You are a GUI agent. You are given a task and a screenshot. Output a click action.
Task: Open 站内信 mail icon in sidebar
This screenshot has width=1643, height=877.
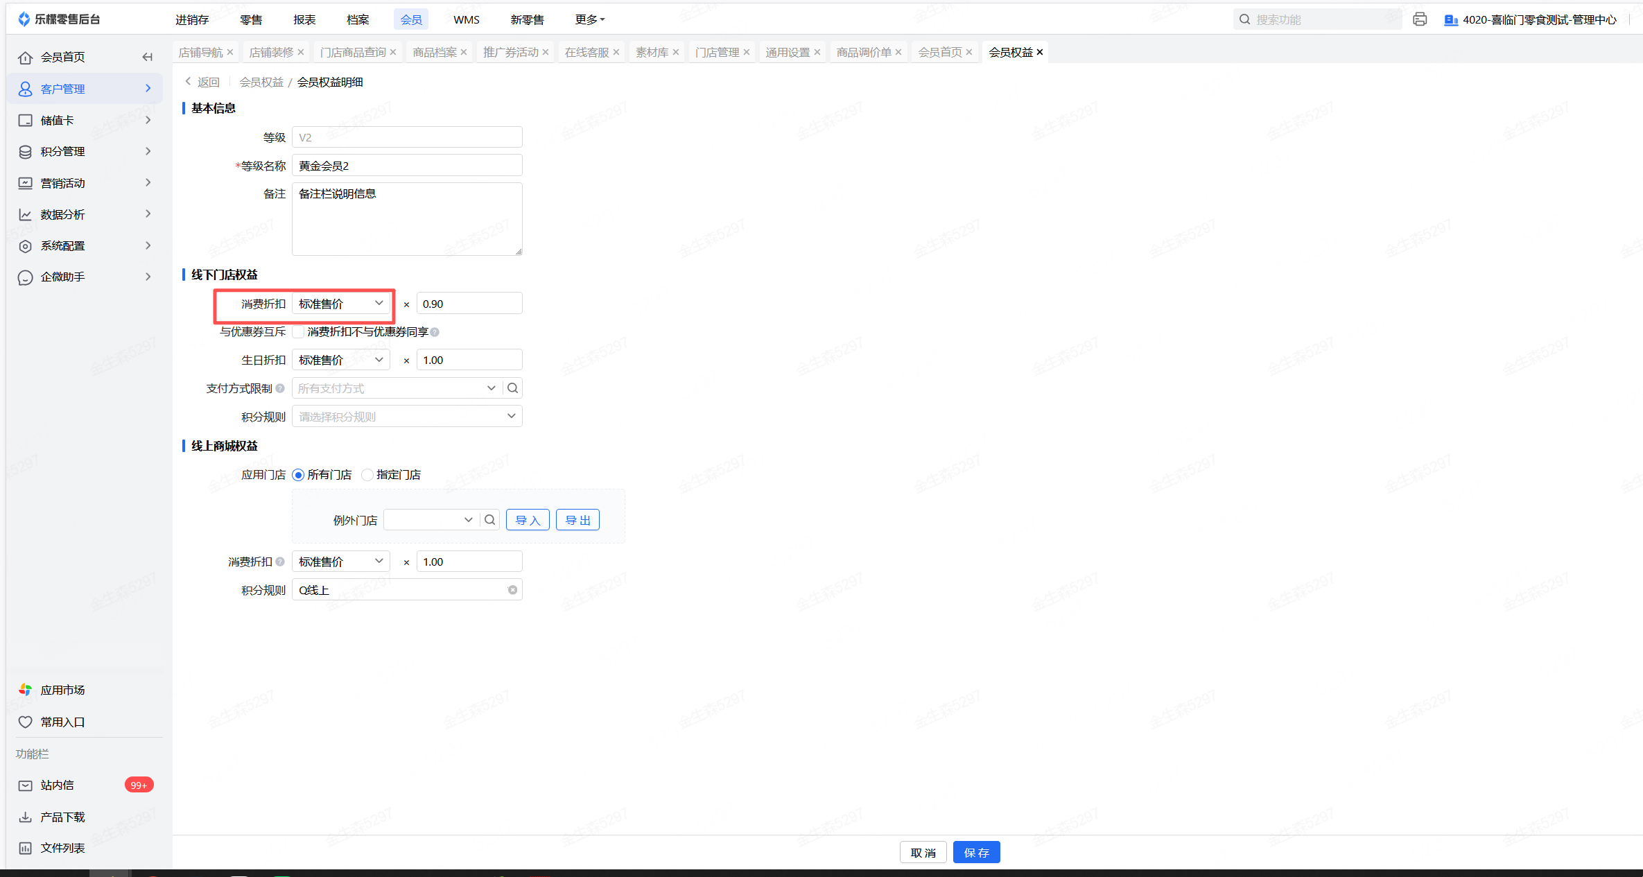pyautogui.click(x=26, y=785)
